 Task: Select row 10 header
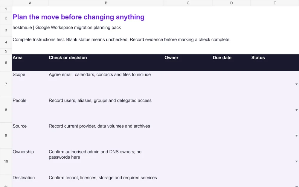pyautogui.click(x=6, y=161)
